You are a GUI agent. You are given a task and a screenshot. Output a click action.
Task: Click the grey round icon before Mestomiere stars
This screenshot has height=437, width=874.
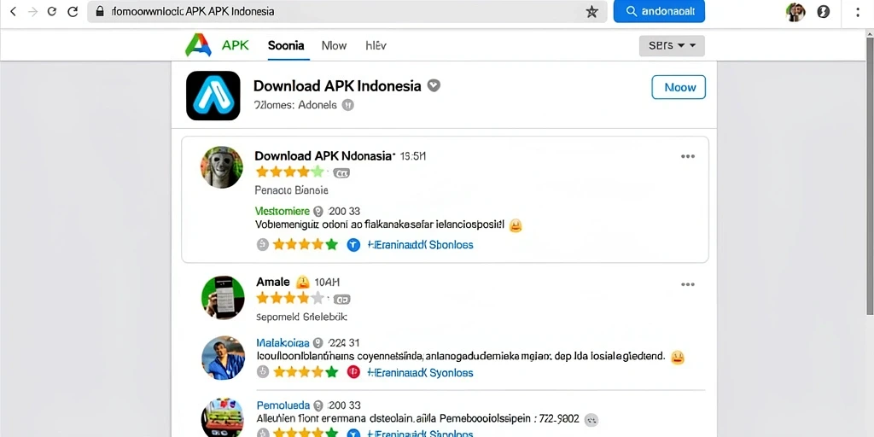(x=263, y=245)
